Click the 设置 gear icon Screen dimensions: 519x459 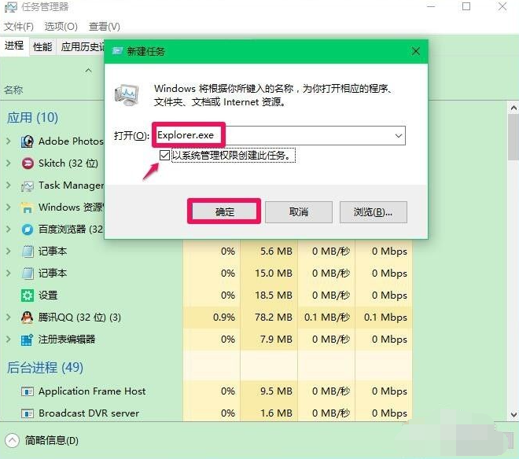click(x=28, y=296)
